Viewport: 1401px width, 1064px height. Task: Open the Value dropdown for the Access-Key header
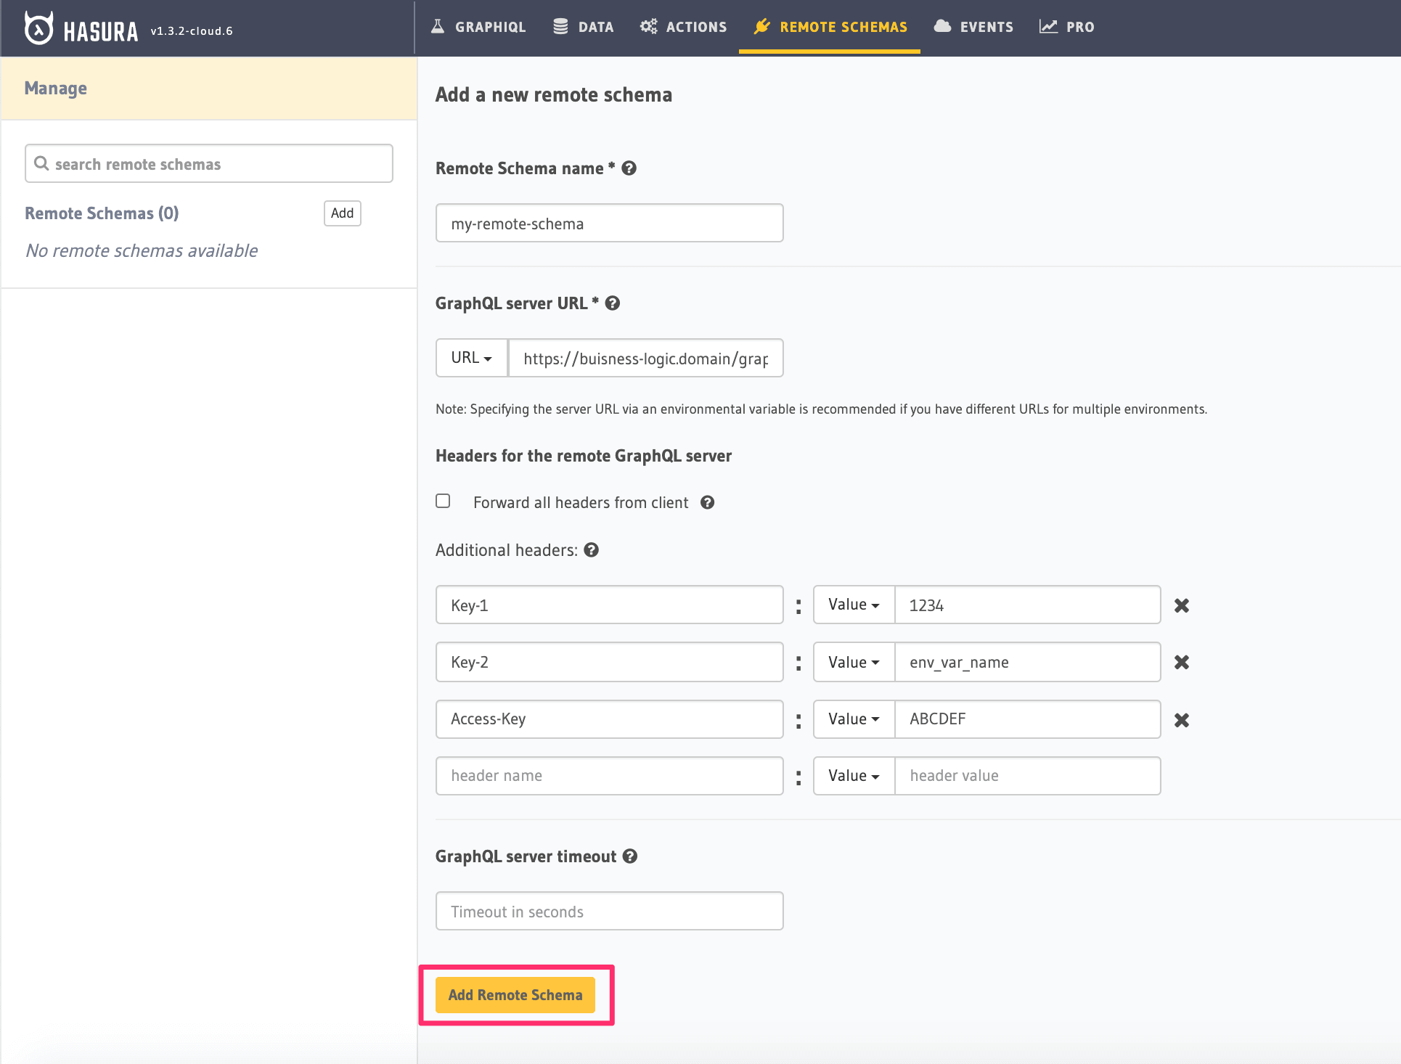tap(853, 719)
